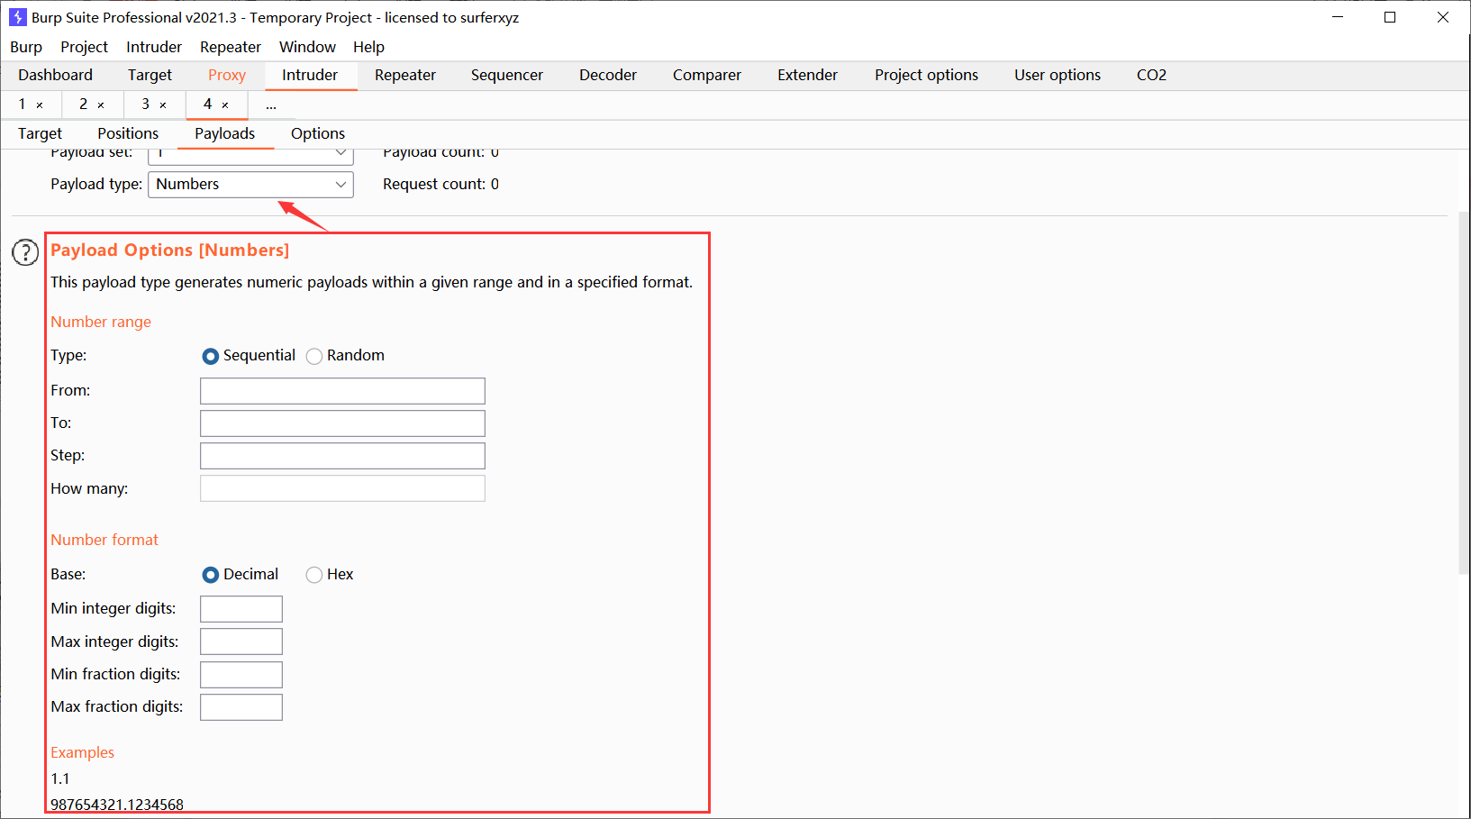Focus the To number field
This screenshot has width=1471, height=819.
click(x=342, y=423)
